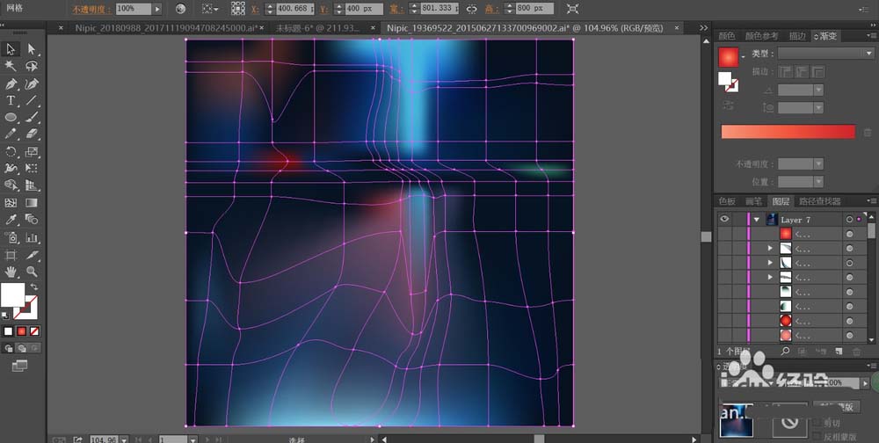
Task: Choose the Zoom magnifier tool
Action: (32, 272)
